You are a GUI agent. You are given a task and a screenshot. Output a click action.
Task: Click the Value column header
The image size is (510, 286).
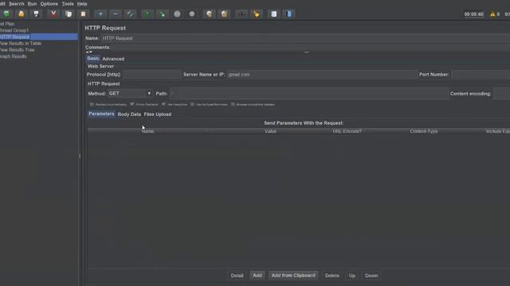coord(270,131)
